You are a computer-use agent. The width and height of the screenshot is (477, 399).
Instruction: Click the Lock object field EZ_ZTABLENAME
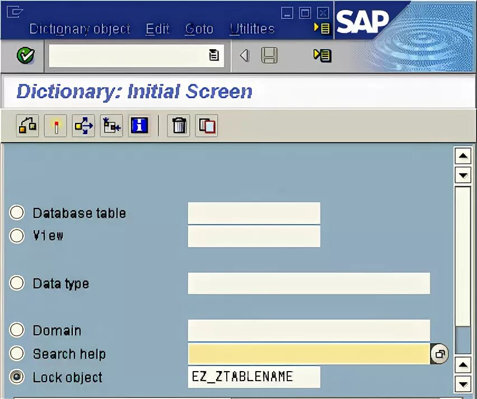pyautogui.click(x=254, y=377)
